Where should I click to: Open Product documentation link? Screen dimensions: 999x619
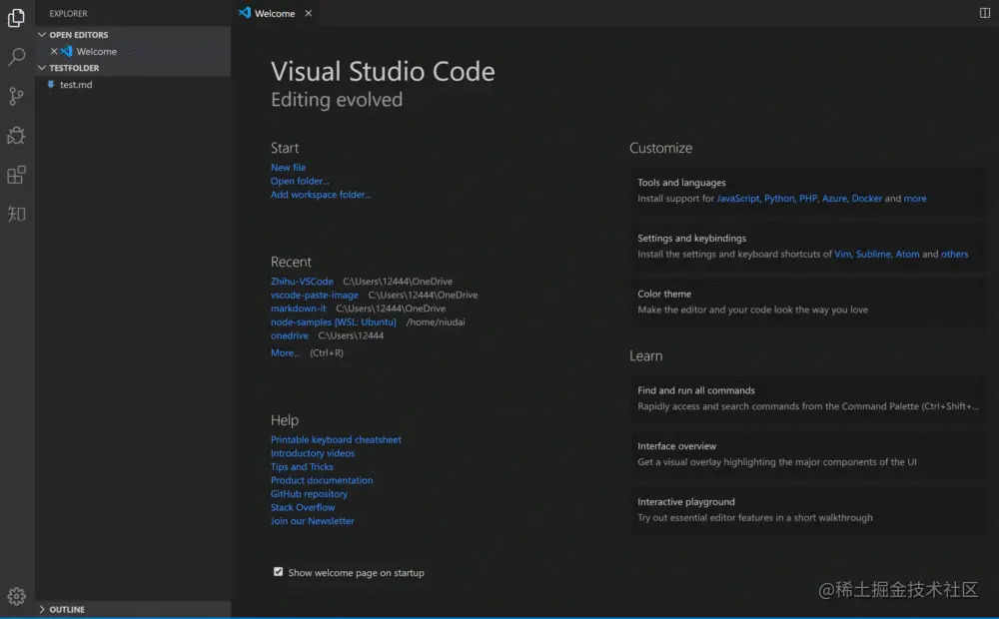click(322, 480)
